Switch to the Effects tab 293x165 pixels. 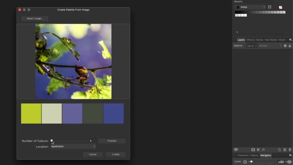click(x=250, y=40)
